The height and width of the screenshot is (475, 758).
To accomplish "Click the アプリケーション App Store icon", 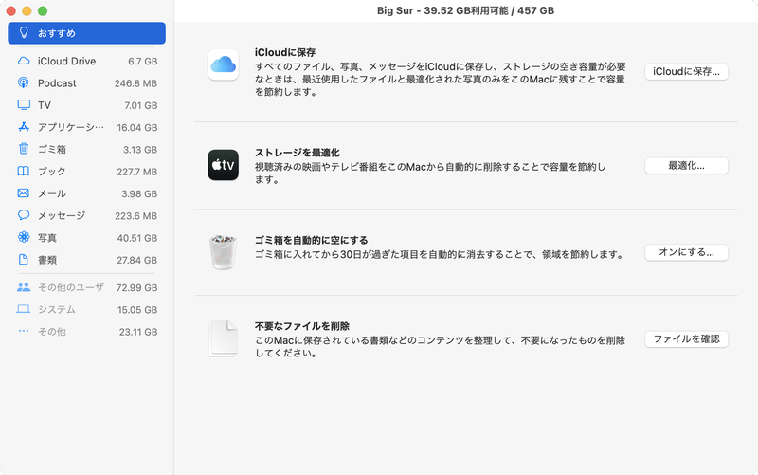I will pyautogui.click(x=24, y=127).
